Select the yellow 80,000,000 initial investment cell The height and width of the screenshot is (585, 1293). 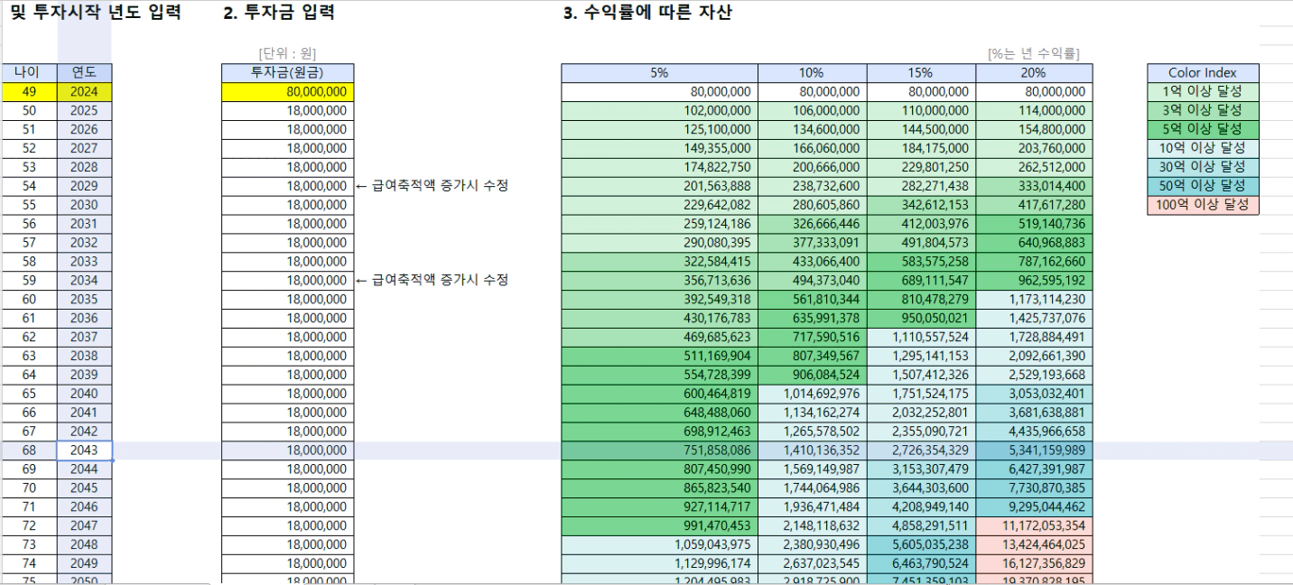click(287, 91)
